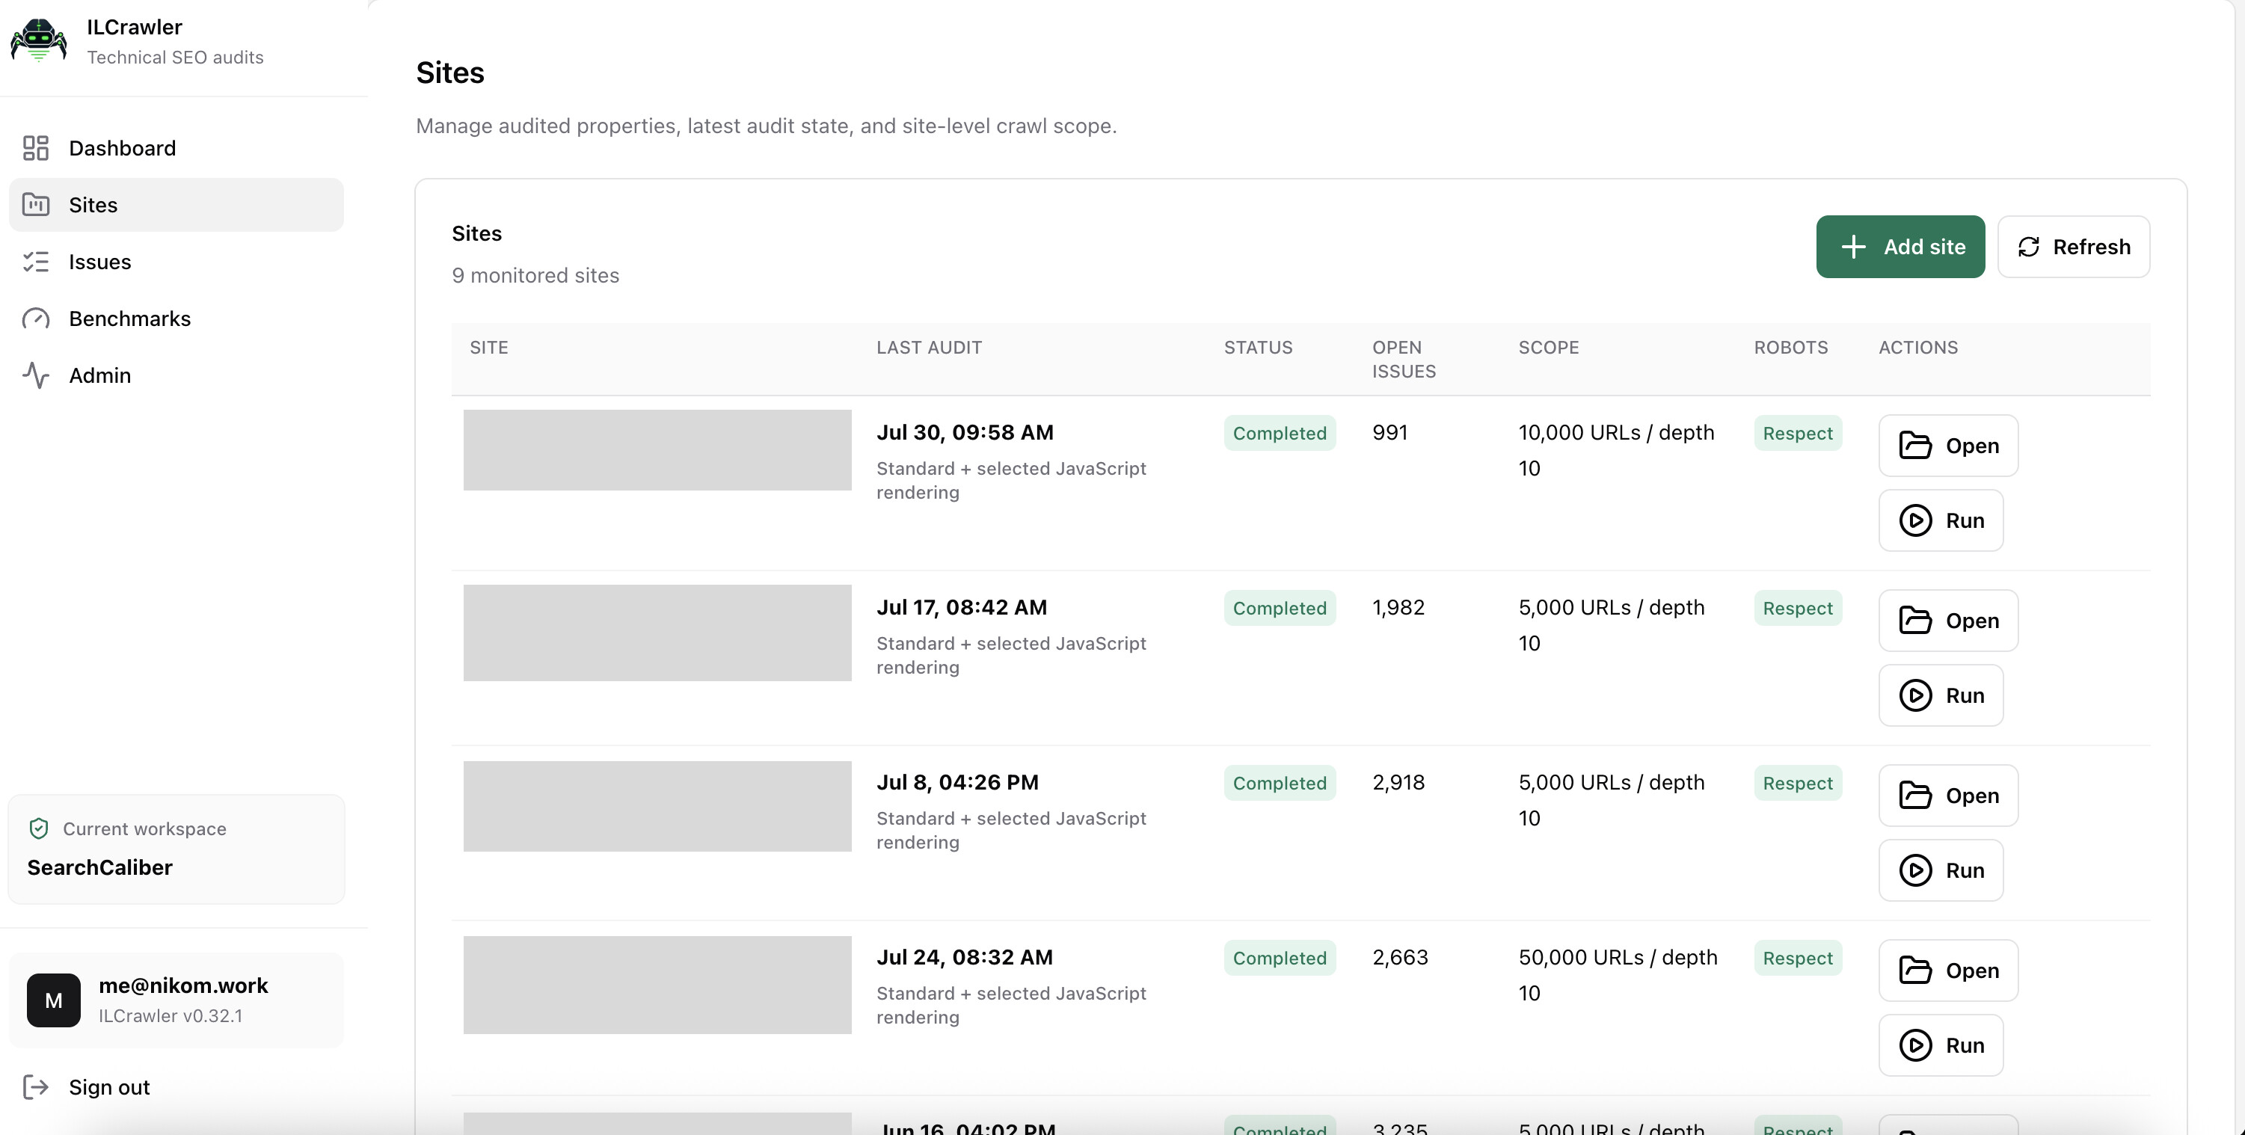
Task: Open the Benchmarks section
Action: pyautogui.click(x=176, y=319)
